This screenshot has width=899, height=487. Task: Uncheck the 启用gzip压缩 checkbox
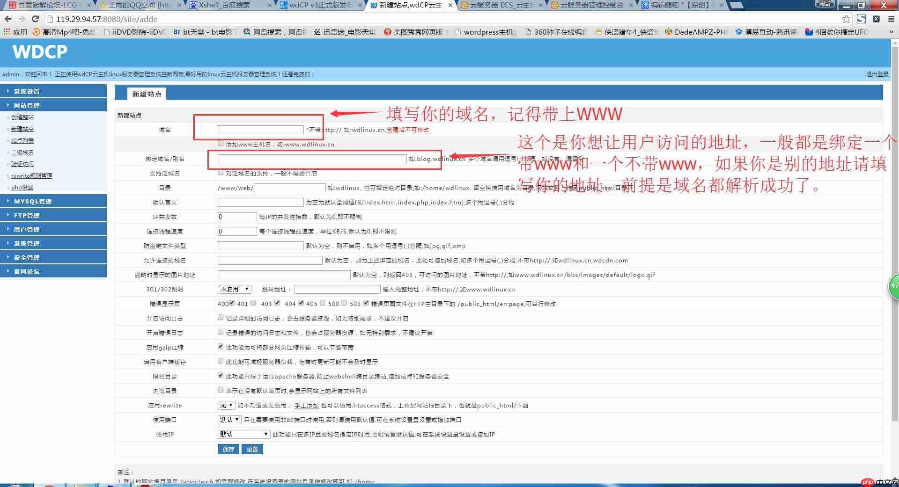tap(221, 346)
